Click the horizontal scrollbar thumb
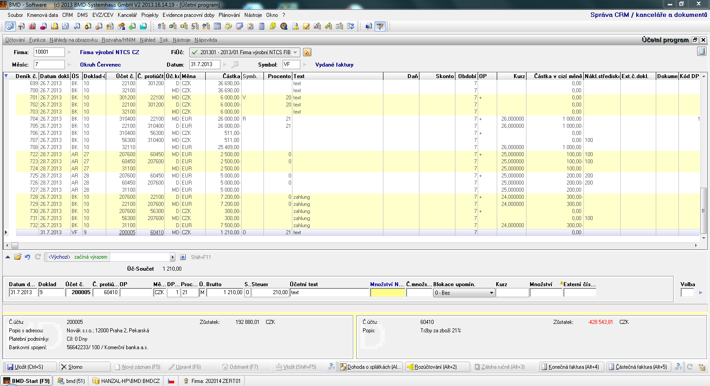Screen dimensions: 710x386 (15, 245)
